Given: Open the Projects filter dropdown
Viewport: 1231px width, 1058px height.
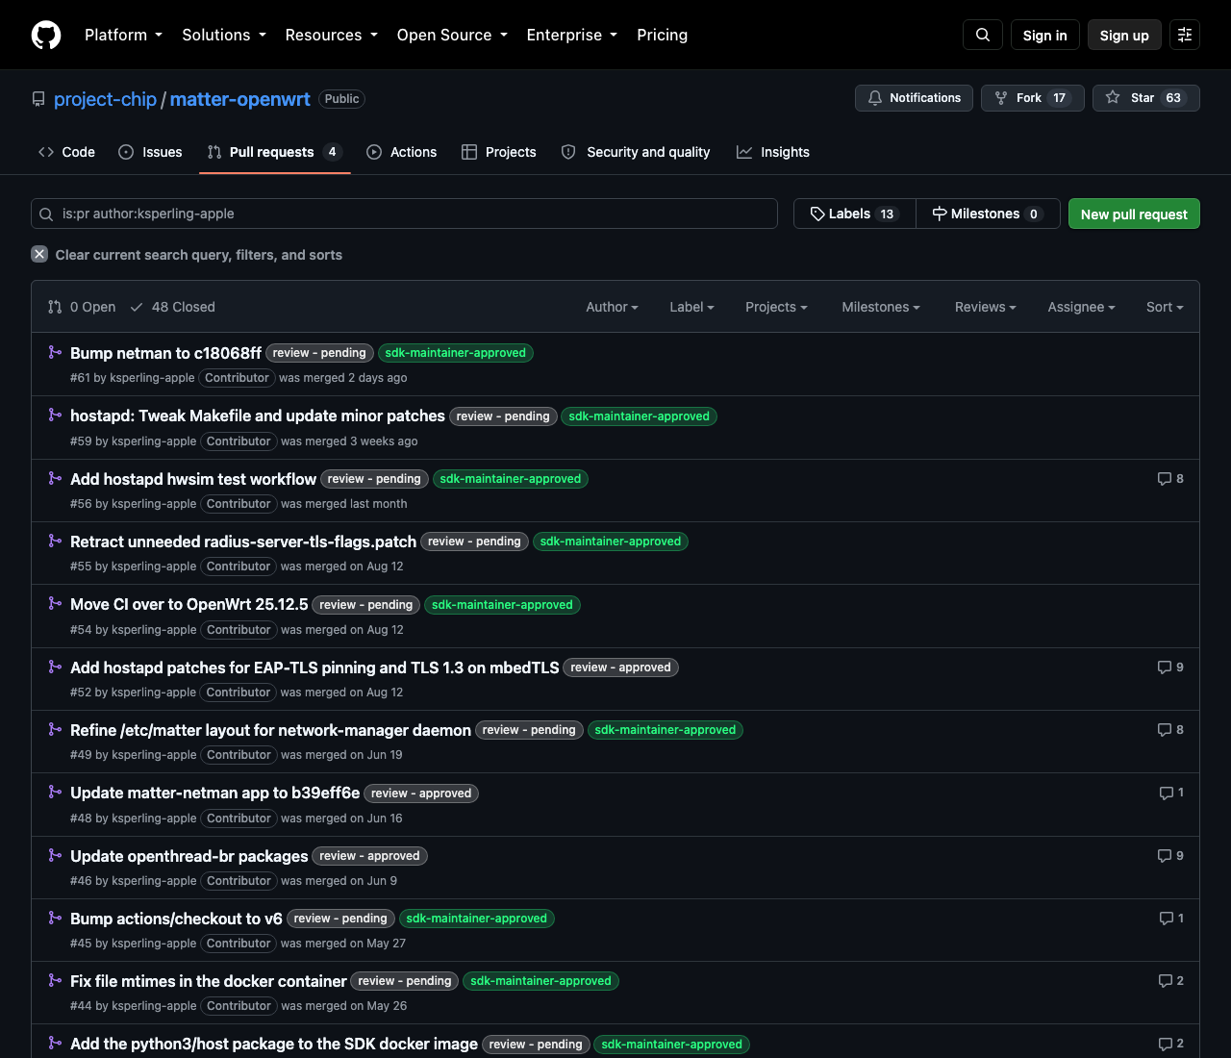Looking at the screenshot, I should tap(776, 307).
